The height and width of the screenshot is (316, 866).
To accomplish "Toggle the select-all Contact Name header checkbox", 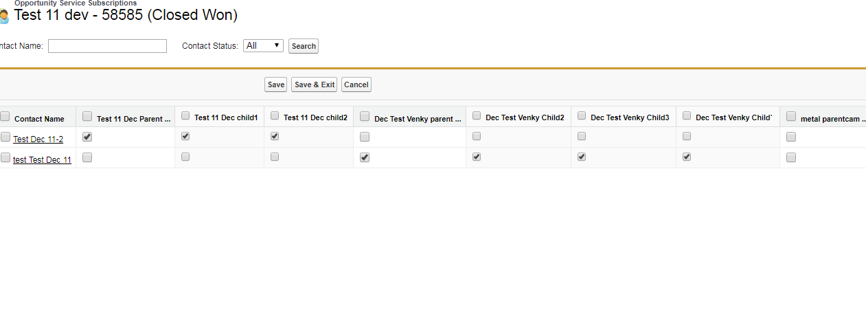I will click(5, 117).
